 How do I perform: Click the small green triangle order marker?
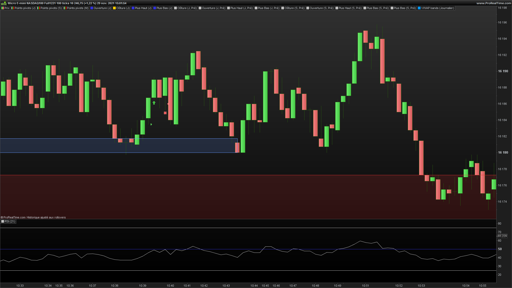click(x=151, y=125)
